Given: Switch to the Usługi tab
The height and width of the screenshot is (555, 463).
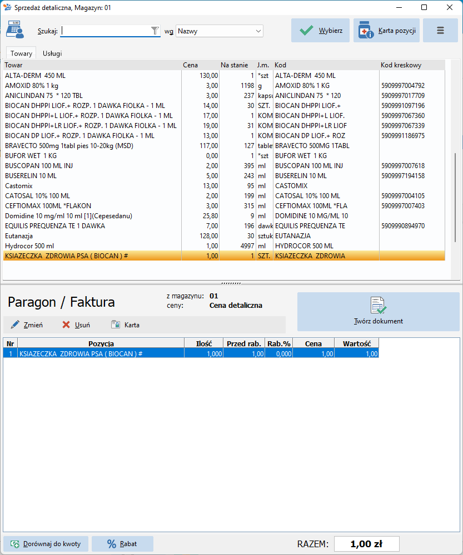Looking at the screenshot, I should click(52, 53).
